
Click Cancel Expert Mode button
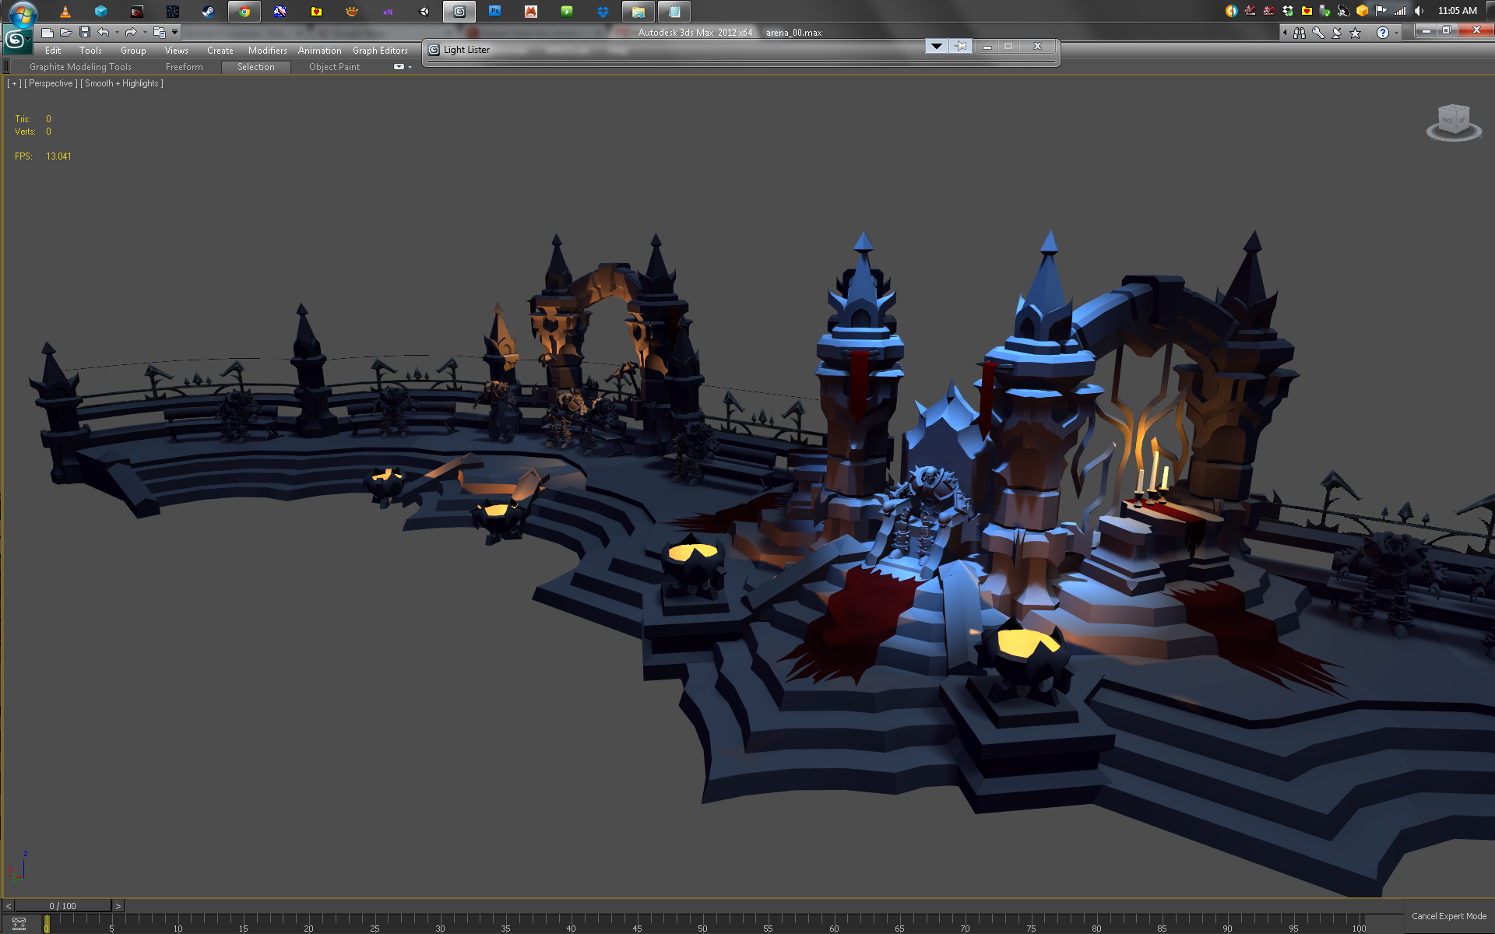click(x=1448, y=916)
